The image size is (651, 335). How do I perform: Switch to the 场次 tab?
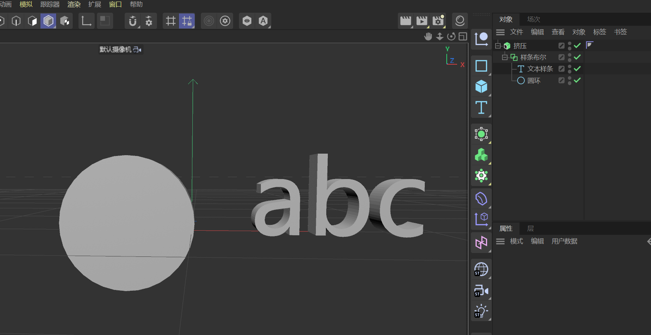[533, 19]
